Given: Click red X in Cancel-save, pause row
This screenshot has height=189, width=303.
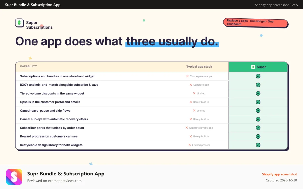Looking at the screenshot, I should point(194,111).
